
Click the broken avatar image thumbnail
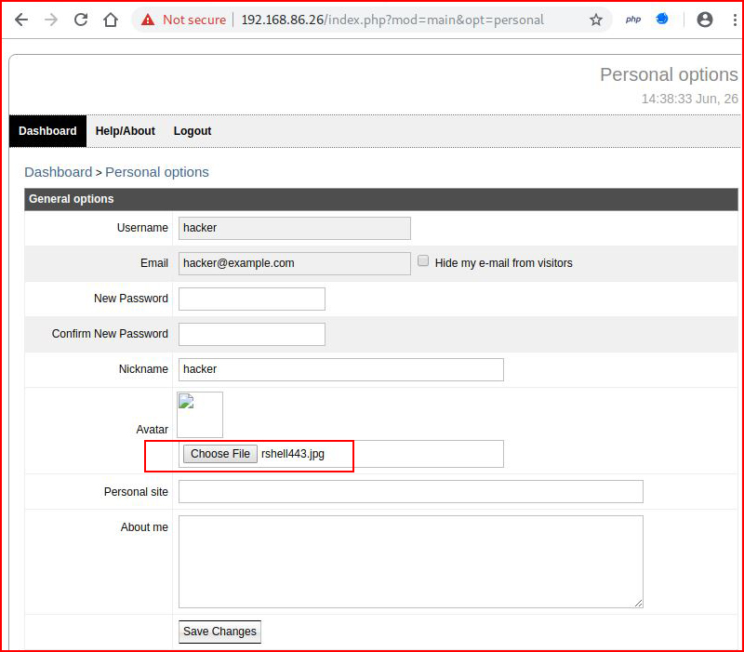(200, 414)
